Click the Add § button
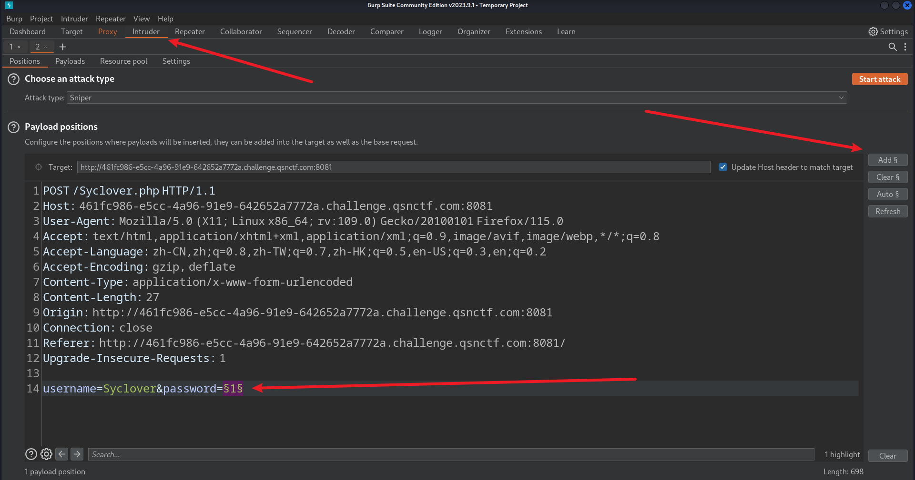Image resolution: width=915 pixels, height=480 pixels. 888,160
